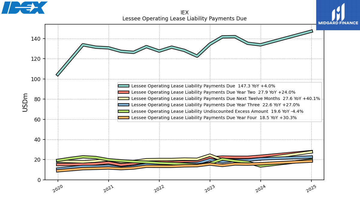Click the "IEX" chart title
The width and height of the screenshot is (360, 202).
pyautogui.click(x=184, y=13)
